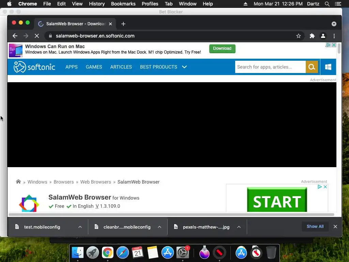Screen dimensions: 349x262
Task: Stop the page from loading
Action: (37, 36)
